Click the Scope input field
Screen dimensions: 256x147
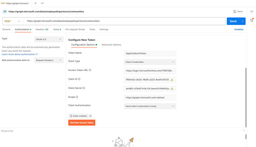point(150,97)
